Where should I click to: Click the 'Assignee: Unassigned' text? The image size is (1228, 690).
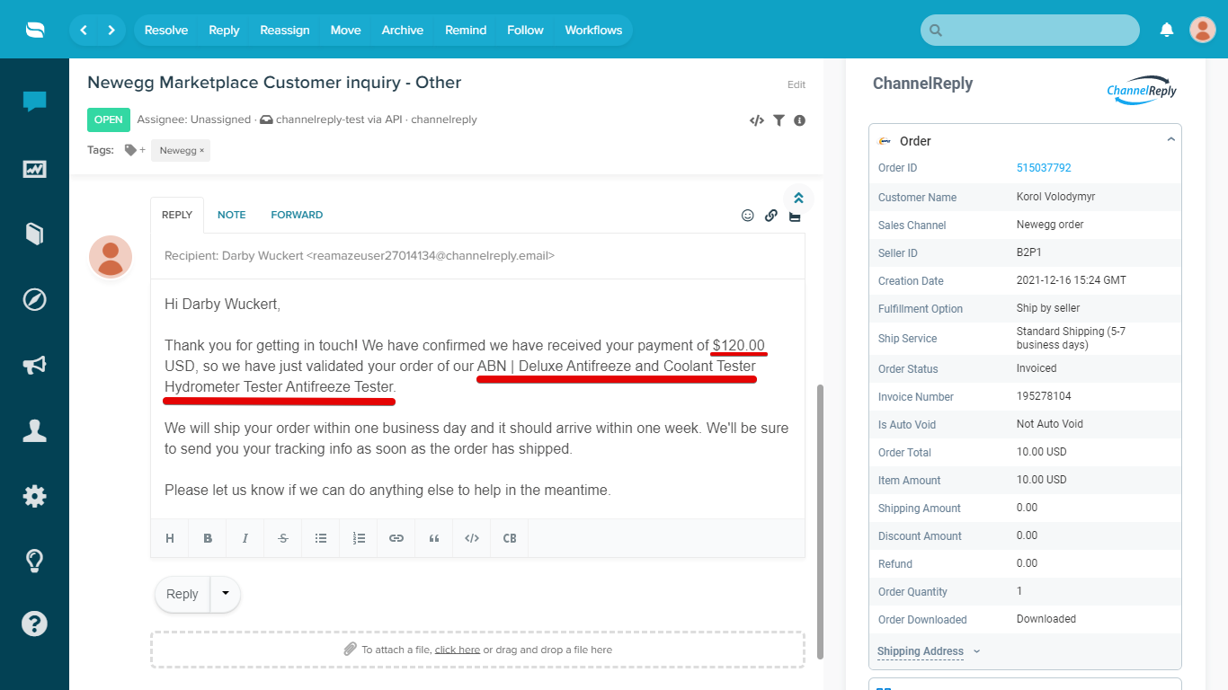pos(193,119)
